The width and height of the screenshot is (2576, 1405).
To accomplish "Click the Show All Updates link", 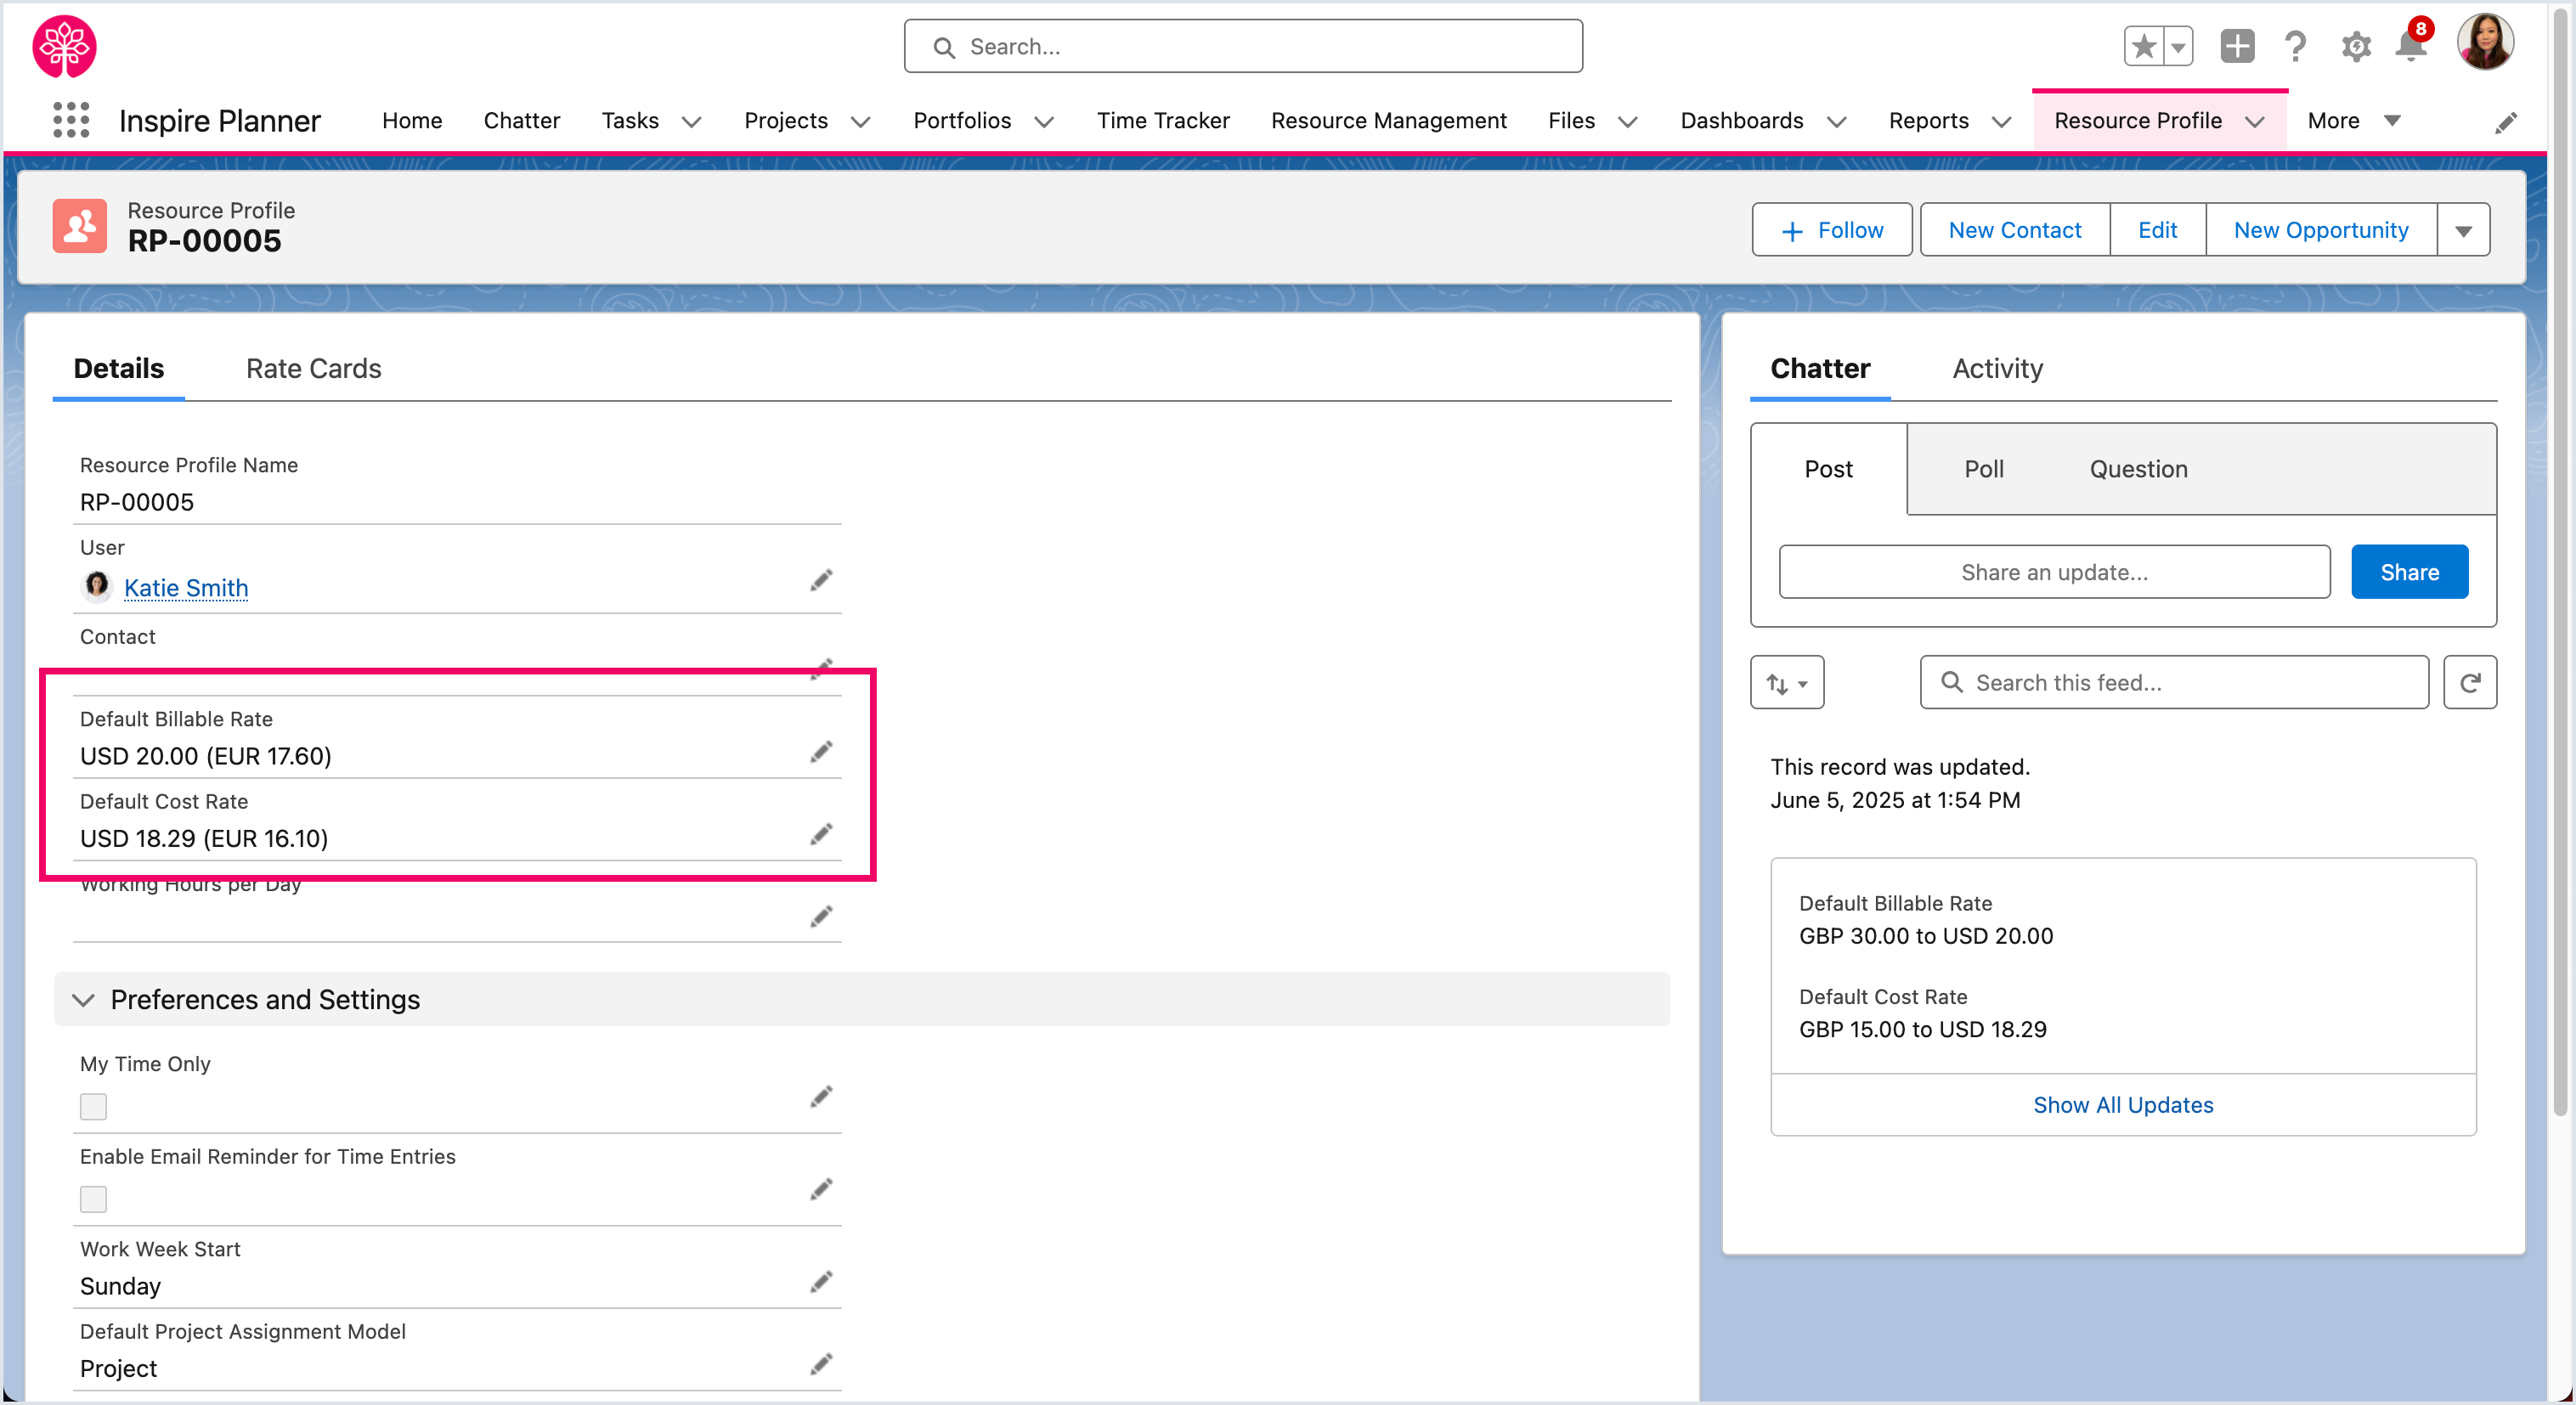I will (2123, 1105).
